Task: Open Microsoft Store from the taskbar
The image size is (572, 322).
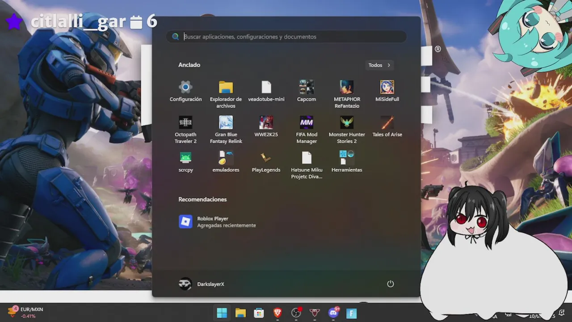Action: pos(259,313)
